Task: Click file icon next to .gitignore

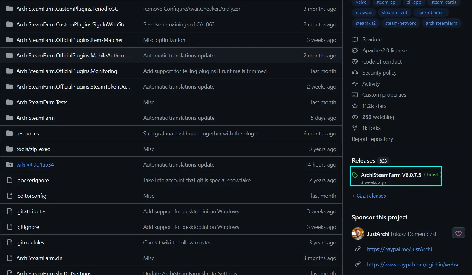Action: pyautogui.click(x=9, y=227)
